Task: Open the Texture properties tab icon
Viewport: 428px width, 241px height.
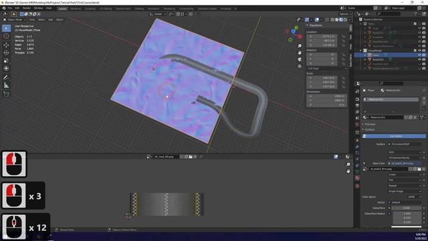Action: 357,186
